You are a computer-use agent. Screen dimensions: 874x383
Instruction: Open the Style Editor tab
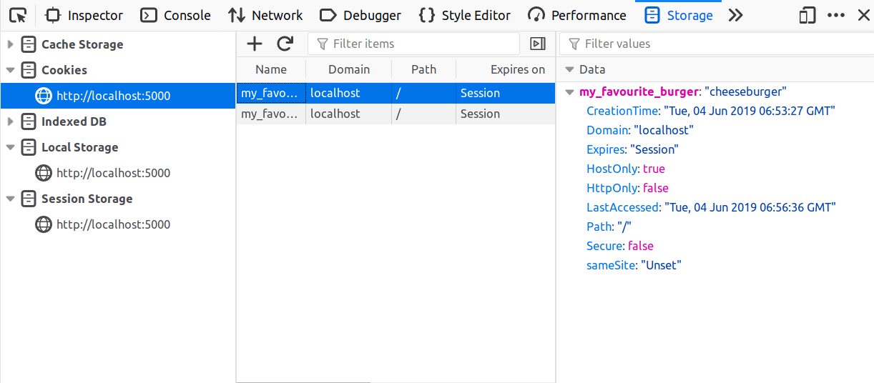coord(464,15)
